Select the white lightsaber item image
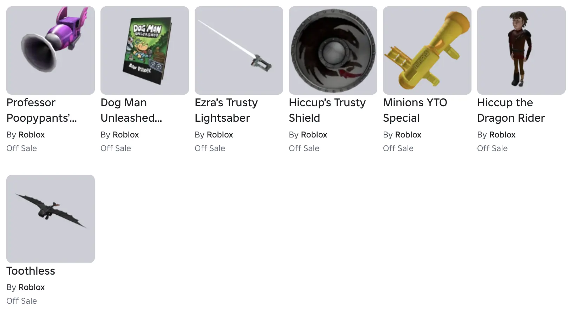This screenshot has width=579, height=336. [x=239, y=51]
